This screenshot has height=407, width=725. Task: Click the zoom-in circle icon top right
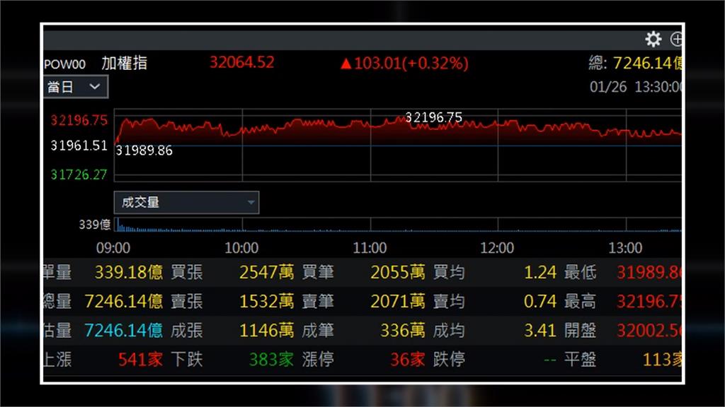[677, 39]
